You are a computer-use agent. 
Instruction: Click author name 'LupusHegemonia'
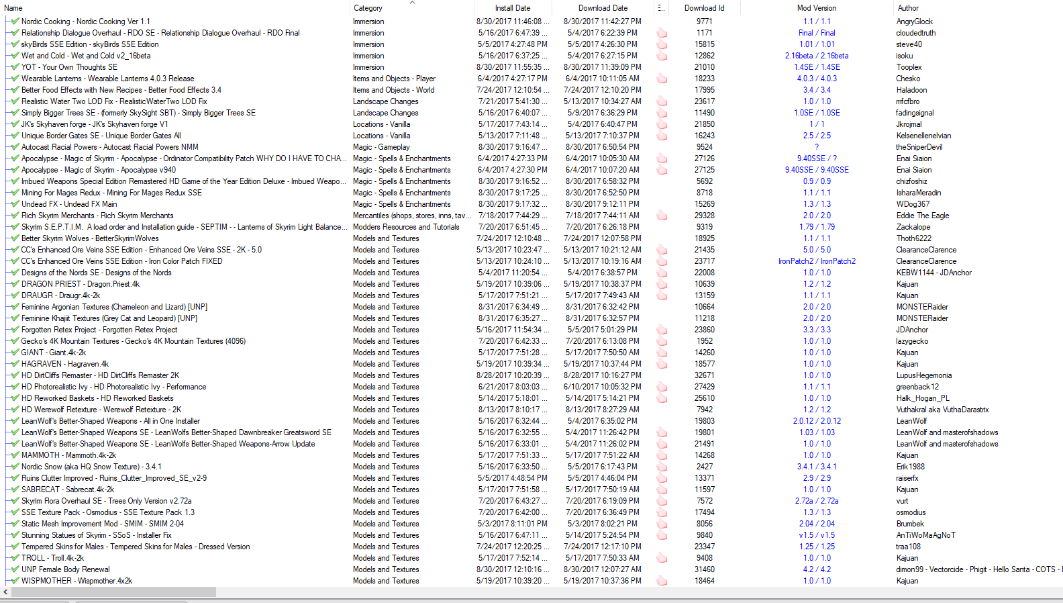[924, 375]
